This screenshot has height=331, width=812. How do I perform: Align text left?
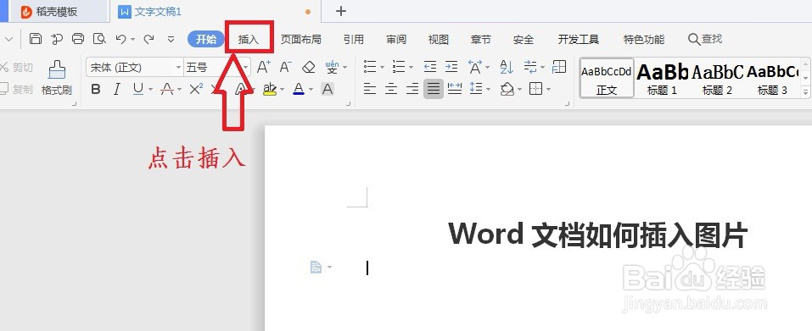pos(370,90)
